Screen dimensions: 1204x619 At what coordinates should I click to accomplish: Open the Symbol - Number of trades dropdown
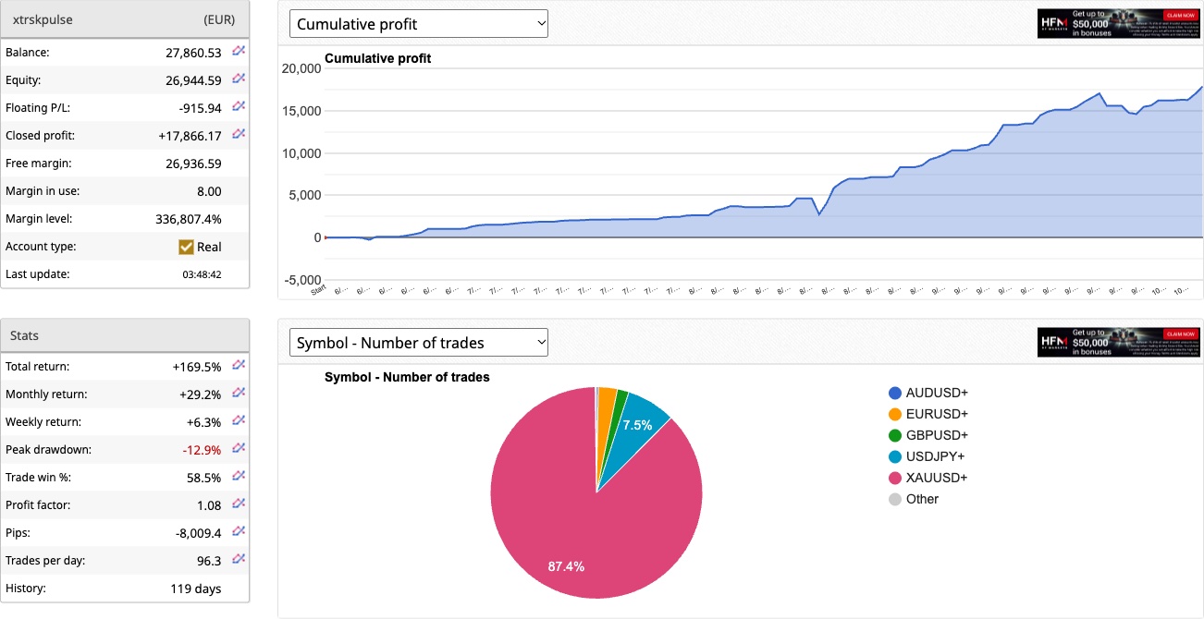[419, 343]
